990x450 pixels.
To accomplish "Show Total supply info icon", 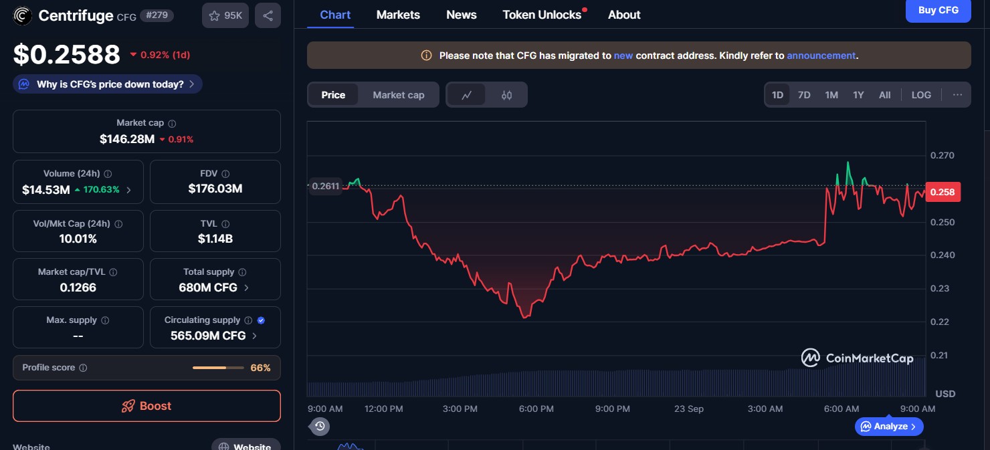I will click(x=242, y=272).
